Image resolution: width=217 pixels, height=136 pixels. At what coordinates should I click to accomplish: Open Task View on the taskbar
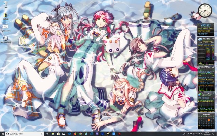tap(47, 134)
